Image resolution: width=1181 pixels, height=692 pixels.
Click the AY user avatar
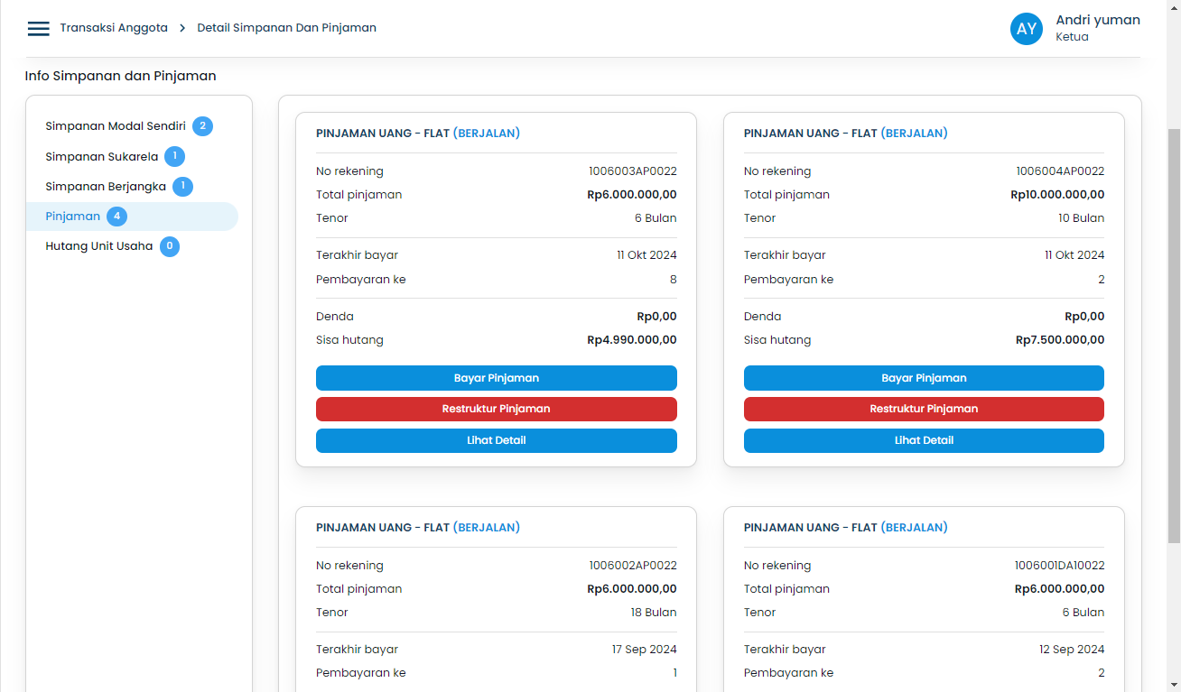(1027, 29)
